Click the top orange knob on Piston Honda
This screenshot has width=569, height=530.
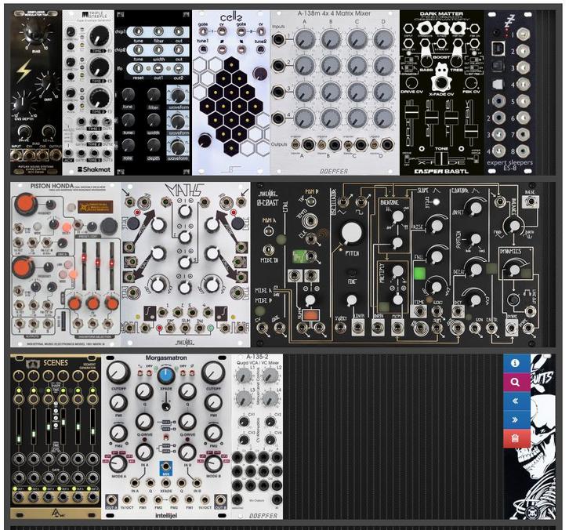pyautogui.click(x=24, y=204)
